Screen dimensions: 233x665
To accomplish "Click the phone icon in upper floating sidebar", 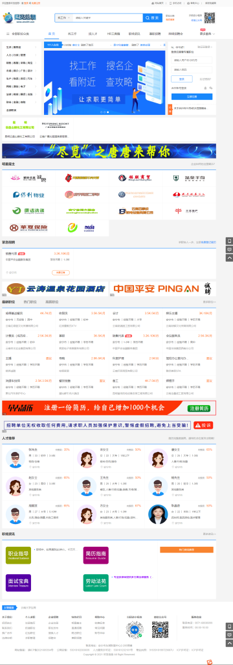I will pos(229,241).
